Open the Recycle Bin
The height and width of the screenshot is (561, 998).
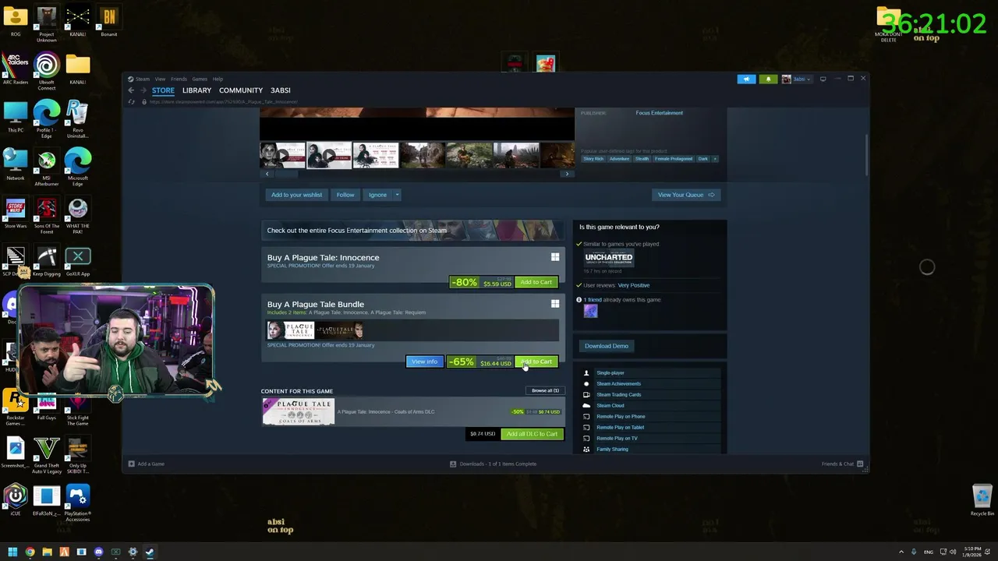coord(982,500)
